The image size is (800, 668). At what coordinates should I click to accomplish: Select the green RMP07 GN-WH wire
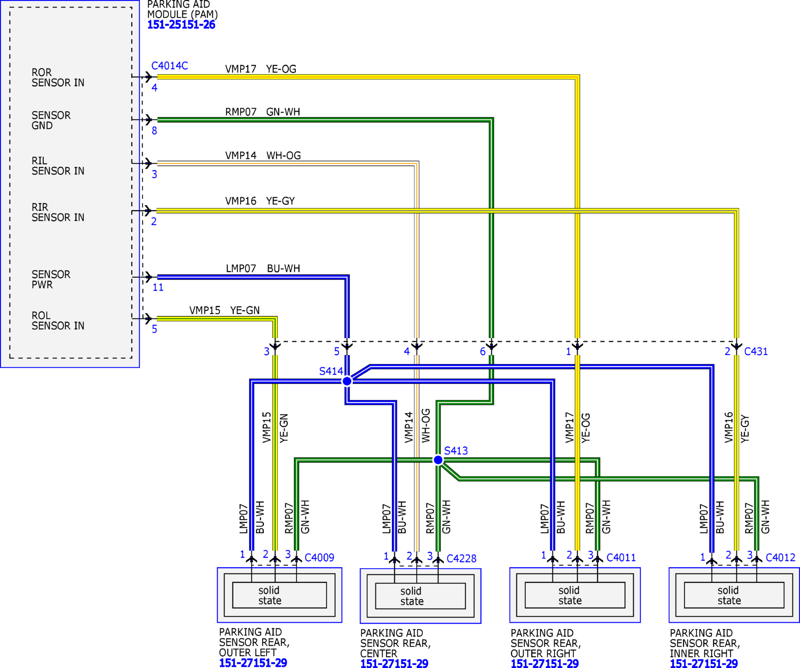(324, 120)
